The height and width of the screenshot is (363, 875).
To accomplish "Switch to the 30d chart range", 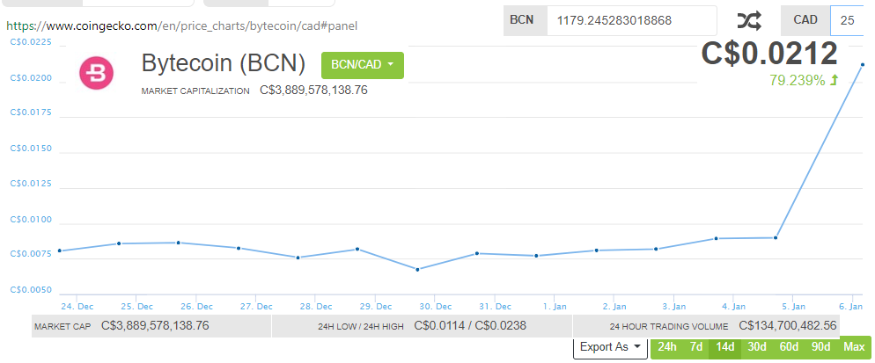I will point(757,347).
